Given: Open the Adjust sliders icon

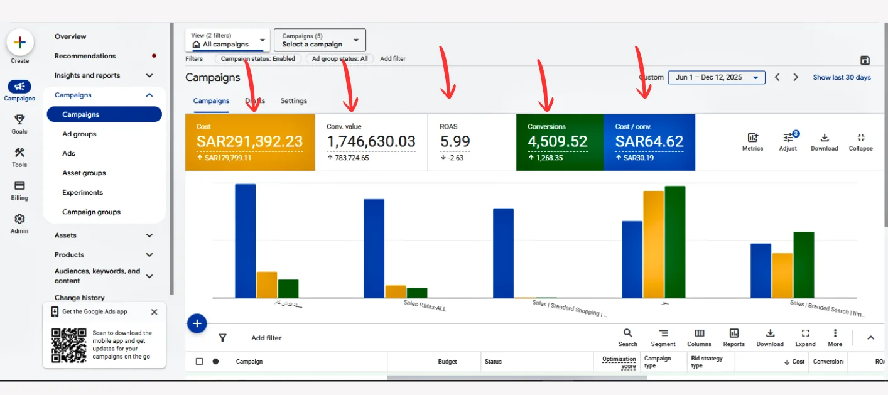Looking at the screenshot, I should (788, 138).
